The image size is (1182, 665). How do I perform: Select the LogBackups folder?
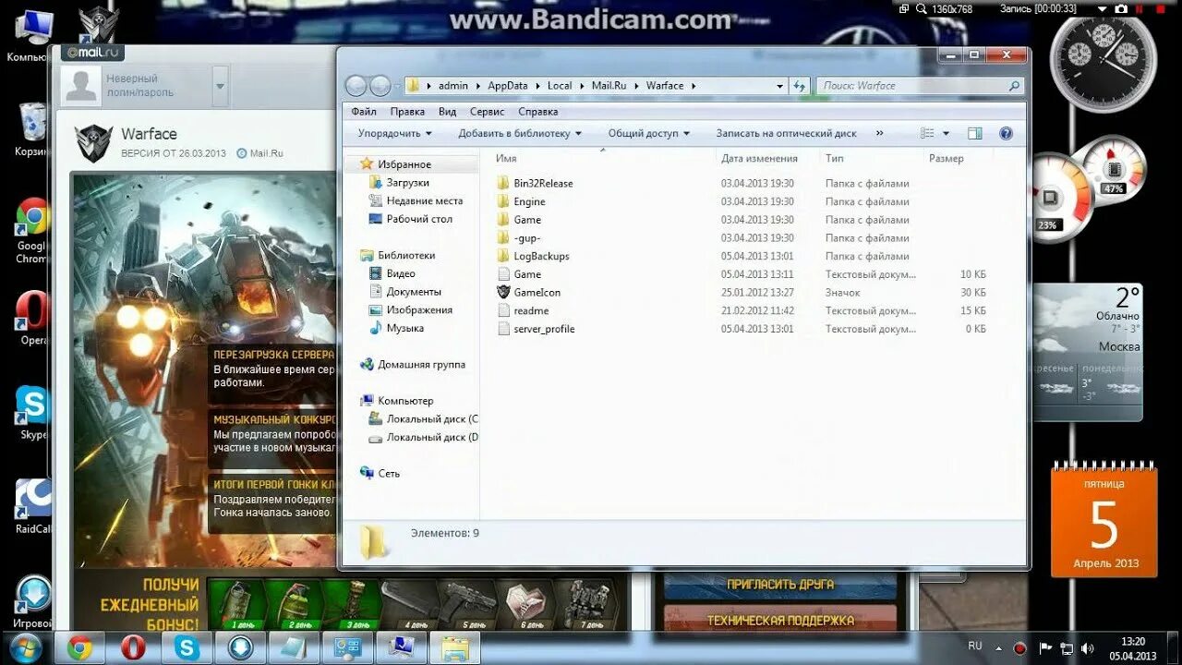pos(541,256)
